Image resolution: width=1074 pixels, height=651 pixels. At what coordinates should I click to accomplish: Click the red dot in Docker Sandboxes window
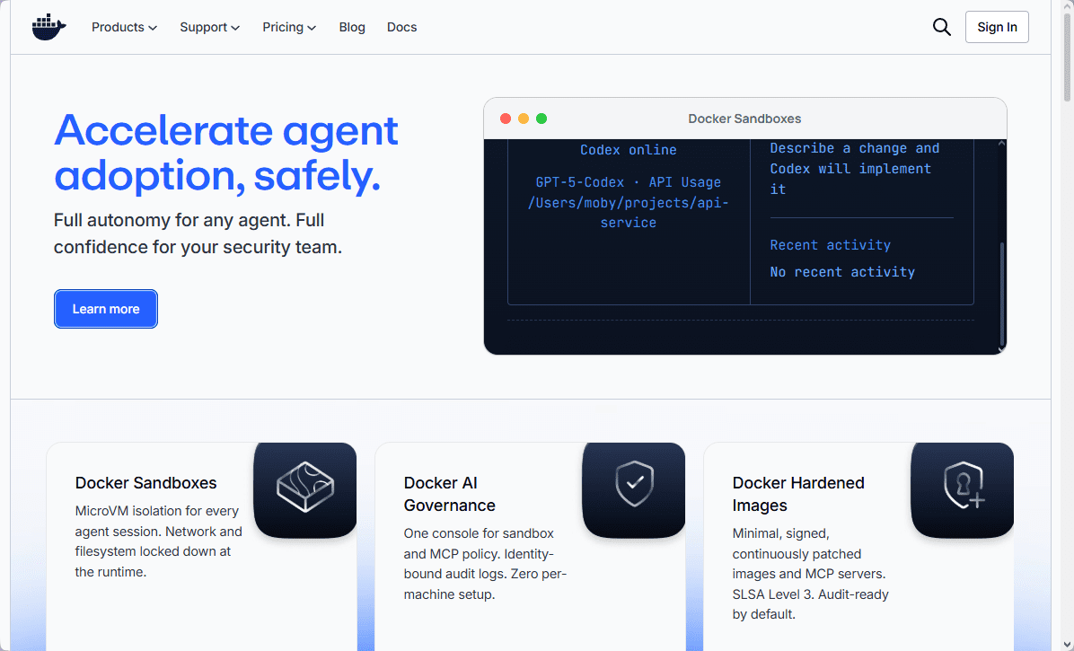[x=506, y=119]
